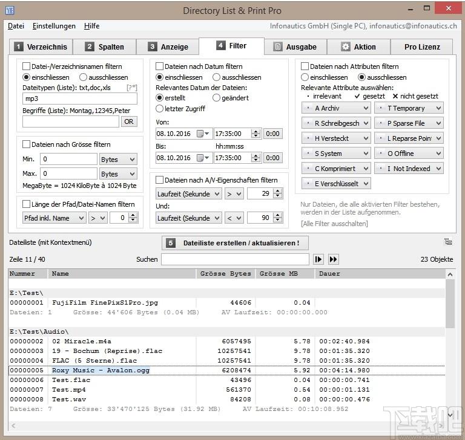Click the Ausgabe tab page icon
Image resolution: width=465 pixels, height=440 pixels.
277,47
